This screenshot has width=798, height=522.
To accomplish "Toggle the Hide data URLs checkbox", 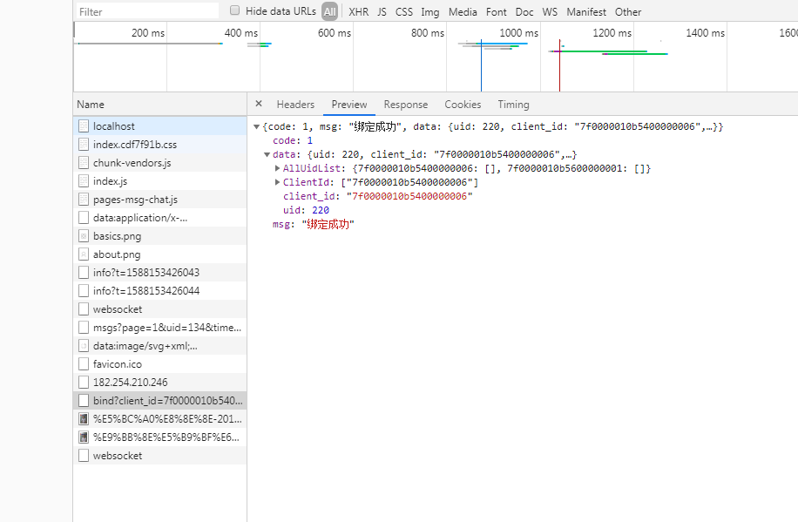I will (234, 10).
